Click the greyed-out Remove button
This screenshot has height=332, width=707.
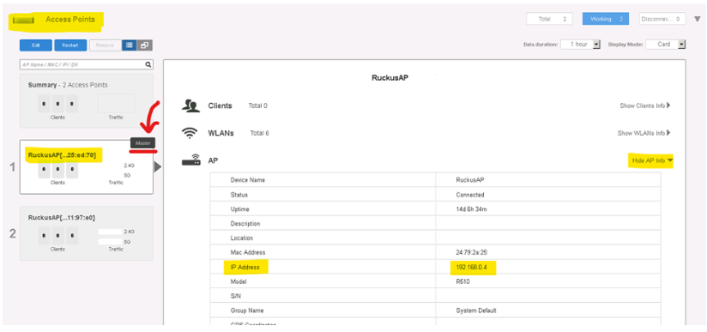point(105,45)
